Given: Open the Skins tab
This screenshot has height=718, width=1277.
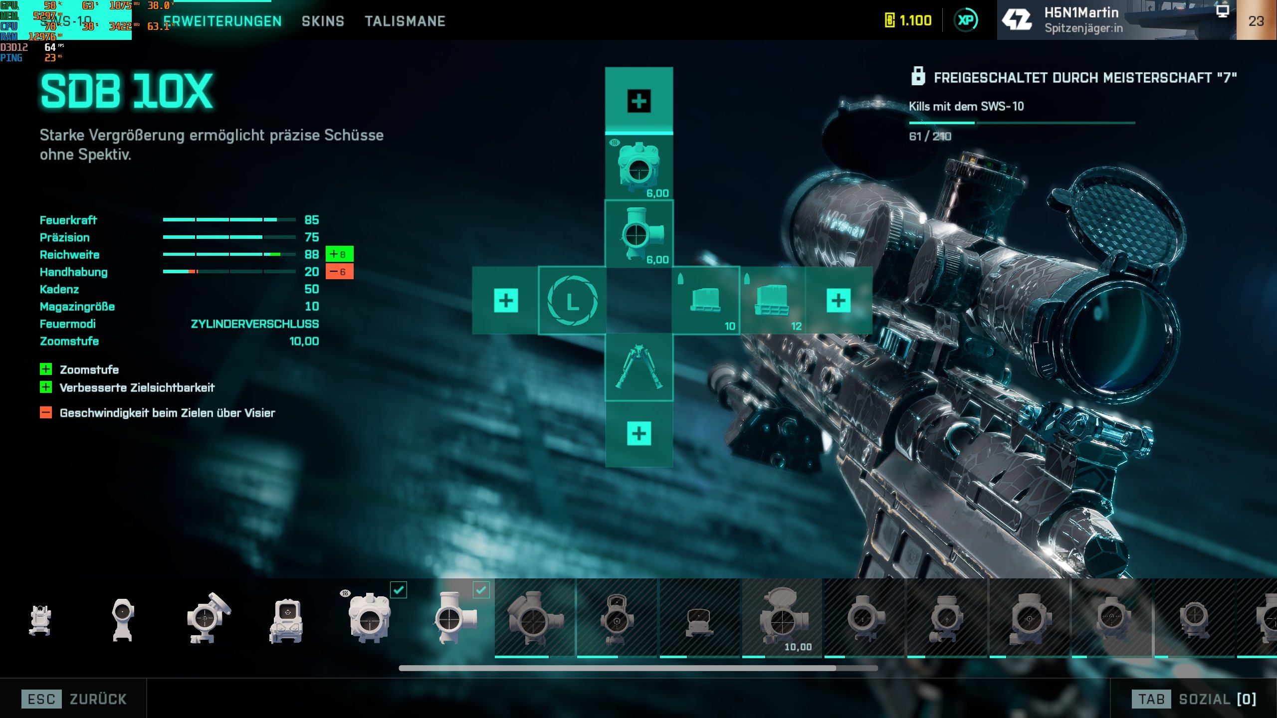Looking at the screenshot, I should click(x=323, y=21).
